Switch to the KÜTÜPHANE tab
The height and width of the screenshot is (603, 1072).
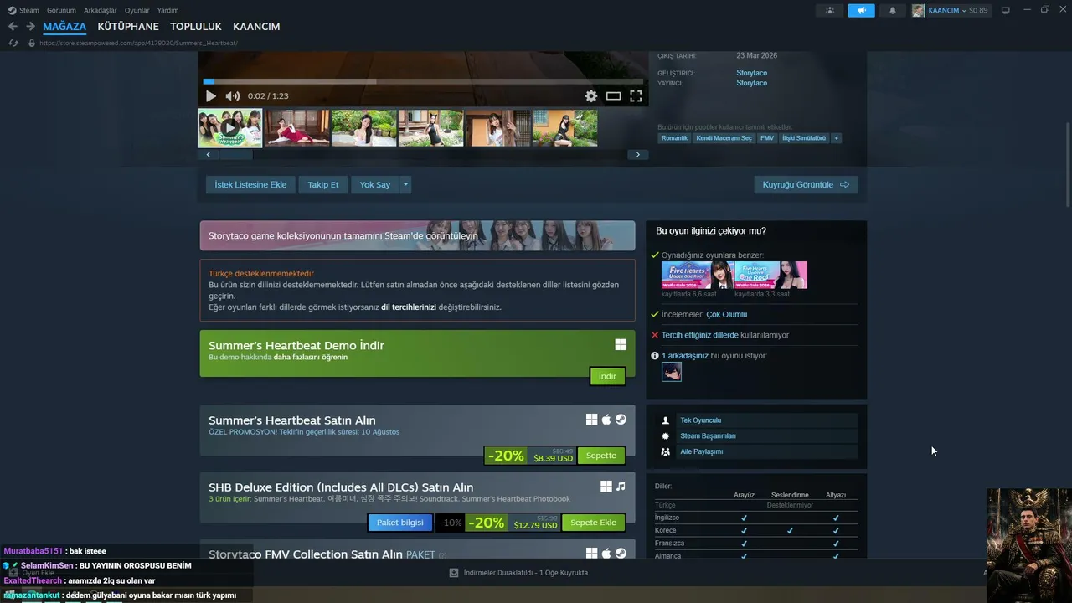128,27
